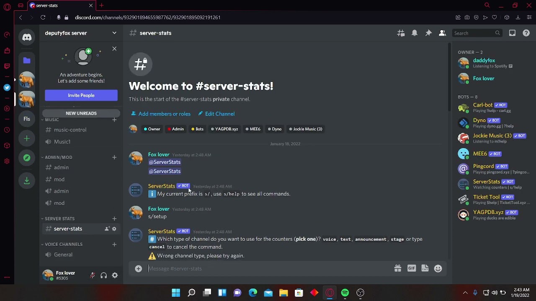Open Discord home direct messages
Viewport: 536px width, 301px height.
pos(27,37)
